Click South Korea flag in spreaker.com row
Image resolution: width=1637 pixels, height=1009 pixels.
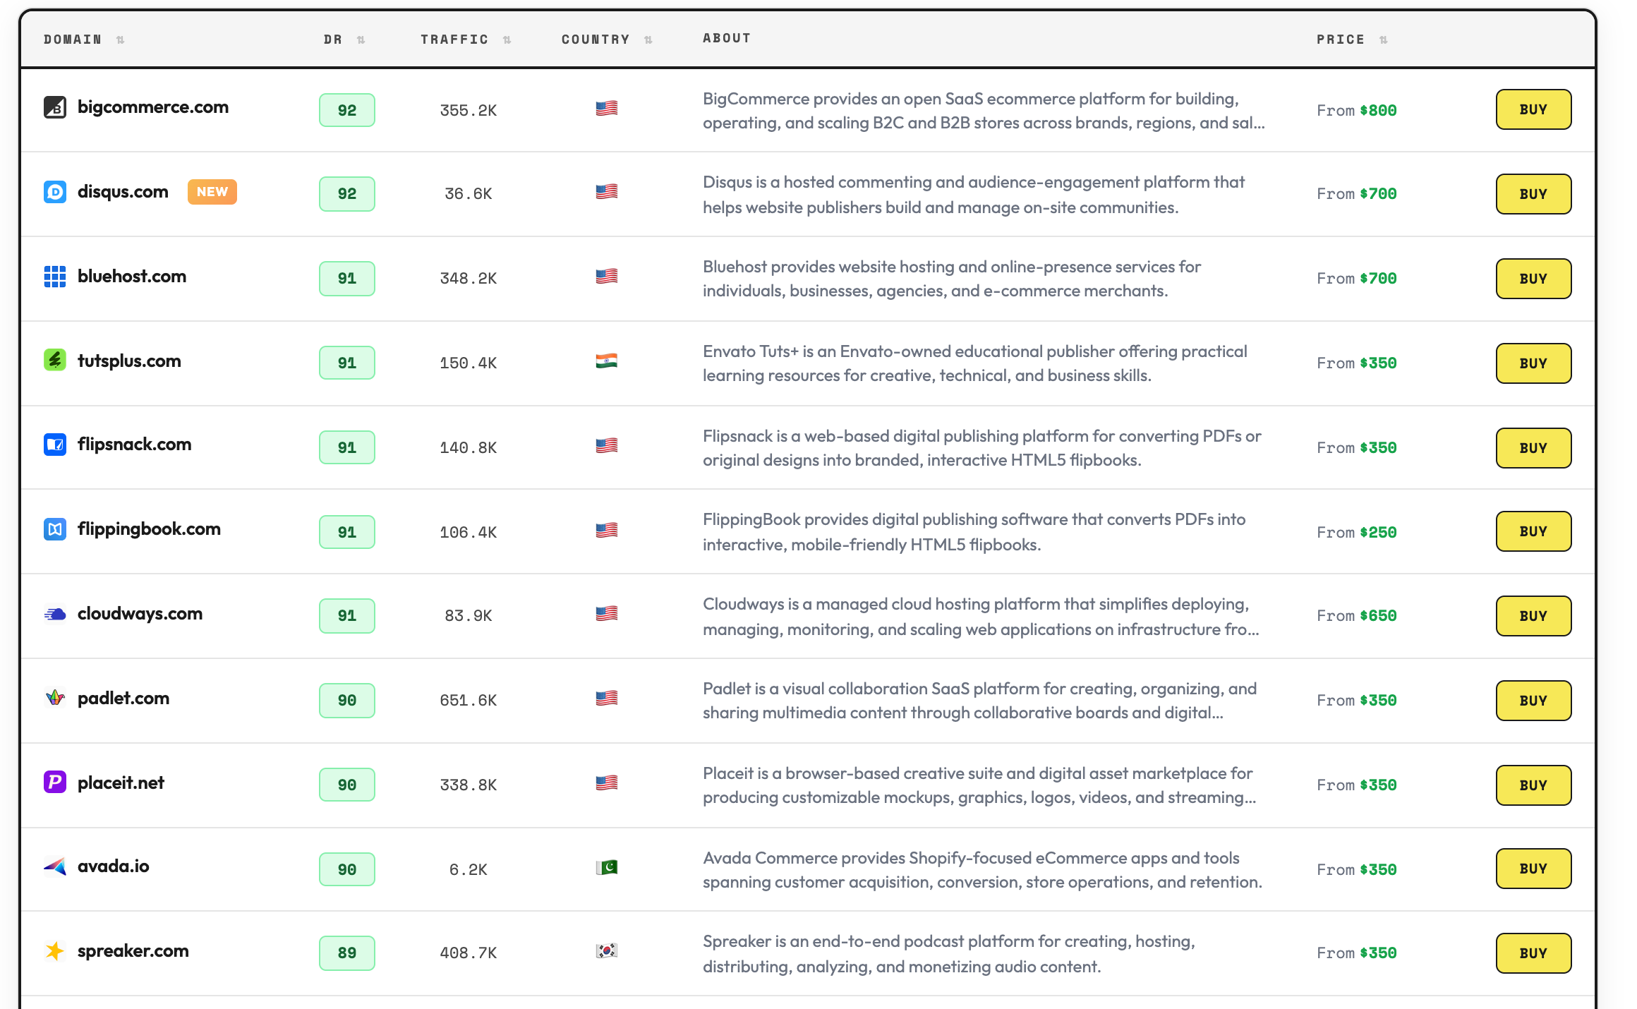607,951
